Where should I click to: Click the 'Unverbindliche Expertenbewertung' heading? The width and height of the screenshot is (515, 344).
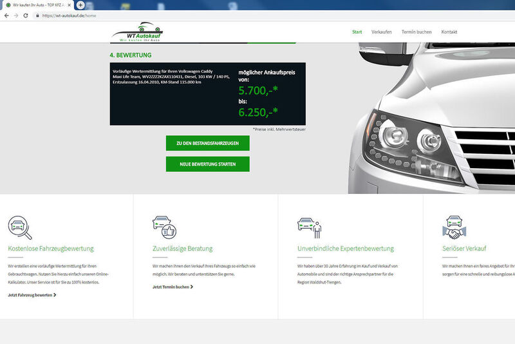[346, 249]
